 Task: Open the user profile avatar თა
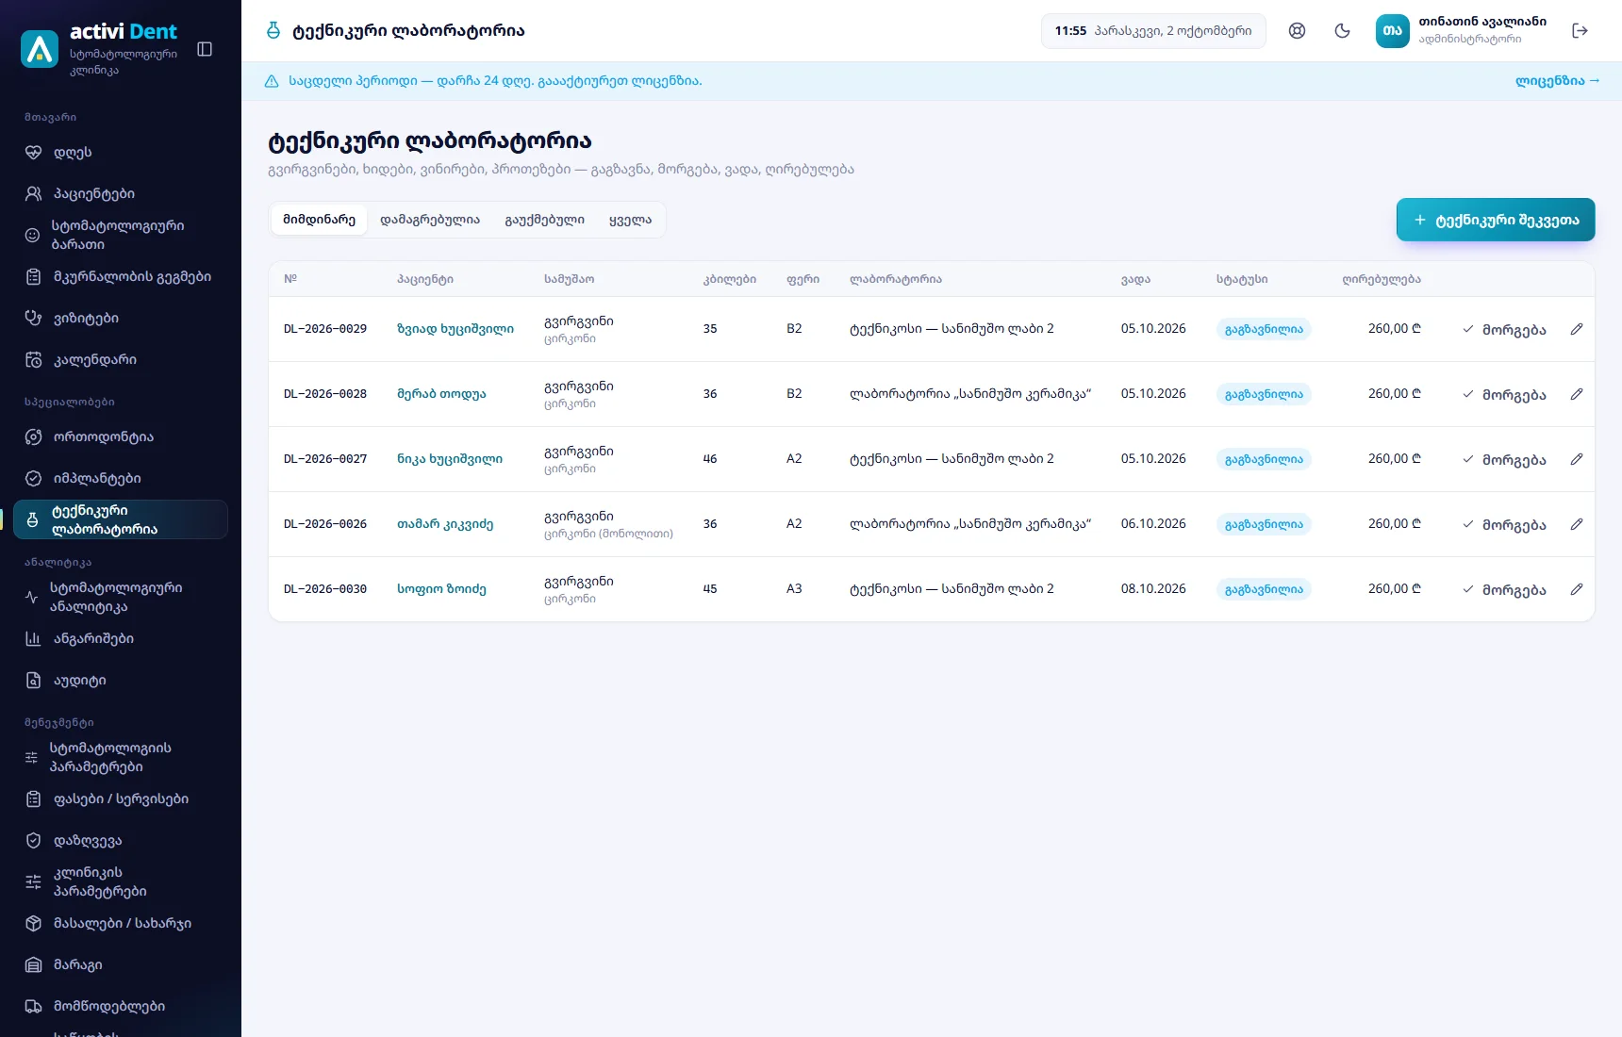(1392, 31)
